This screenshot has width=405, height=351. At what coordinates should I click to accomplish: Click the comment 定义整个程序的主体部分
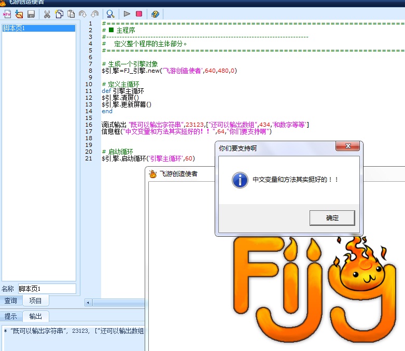tap(145, 44)
